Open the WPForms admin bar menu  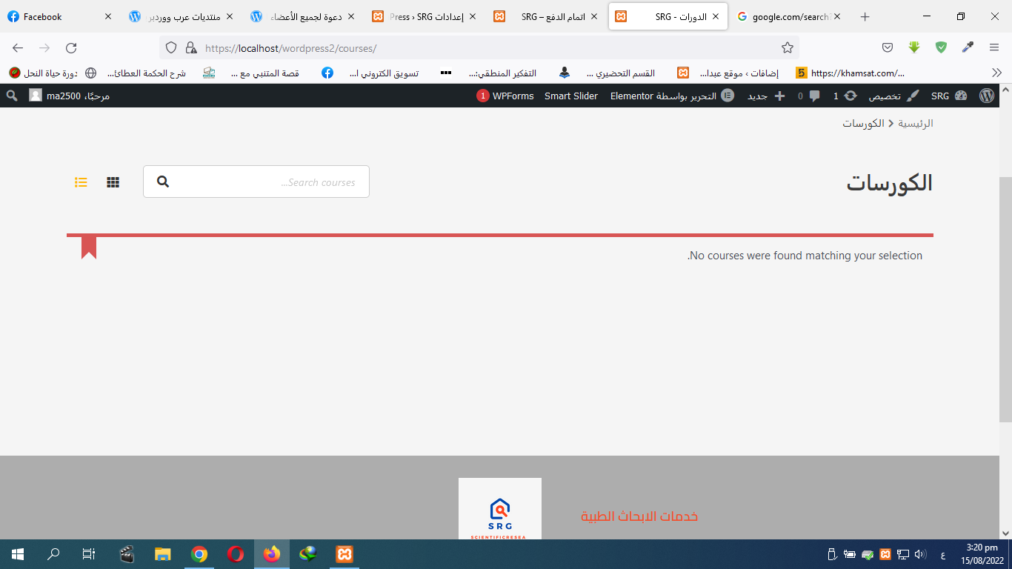point(505,96)
